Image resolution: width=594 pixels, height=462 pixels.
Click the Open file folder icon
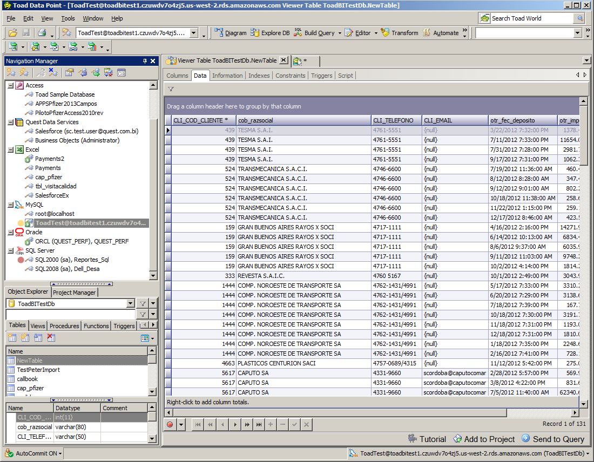coord(12,33)
